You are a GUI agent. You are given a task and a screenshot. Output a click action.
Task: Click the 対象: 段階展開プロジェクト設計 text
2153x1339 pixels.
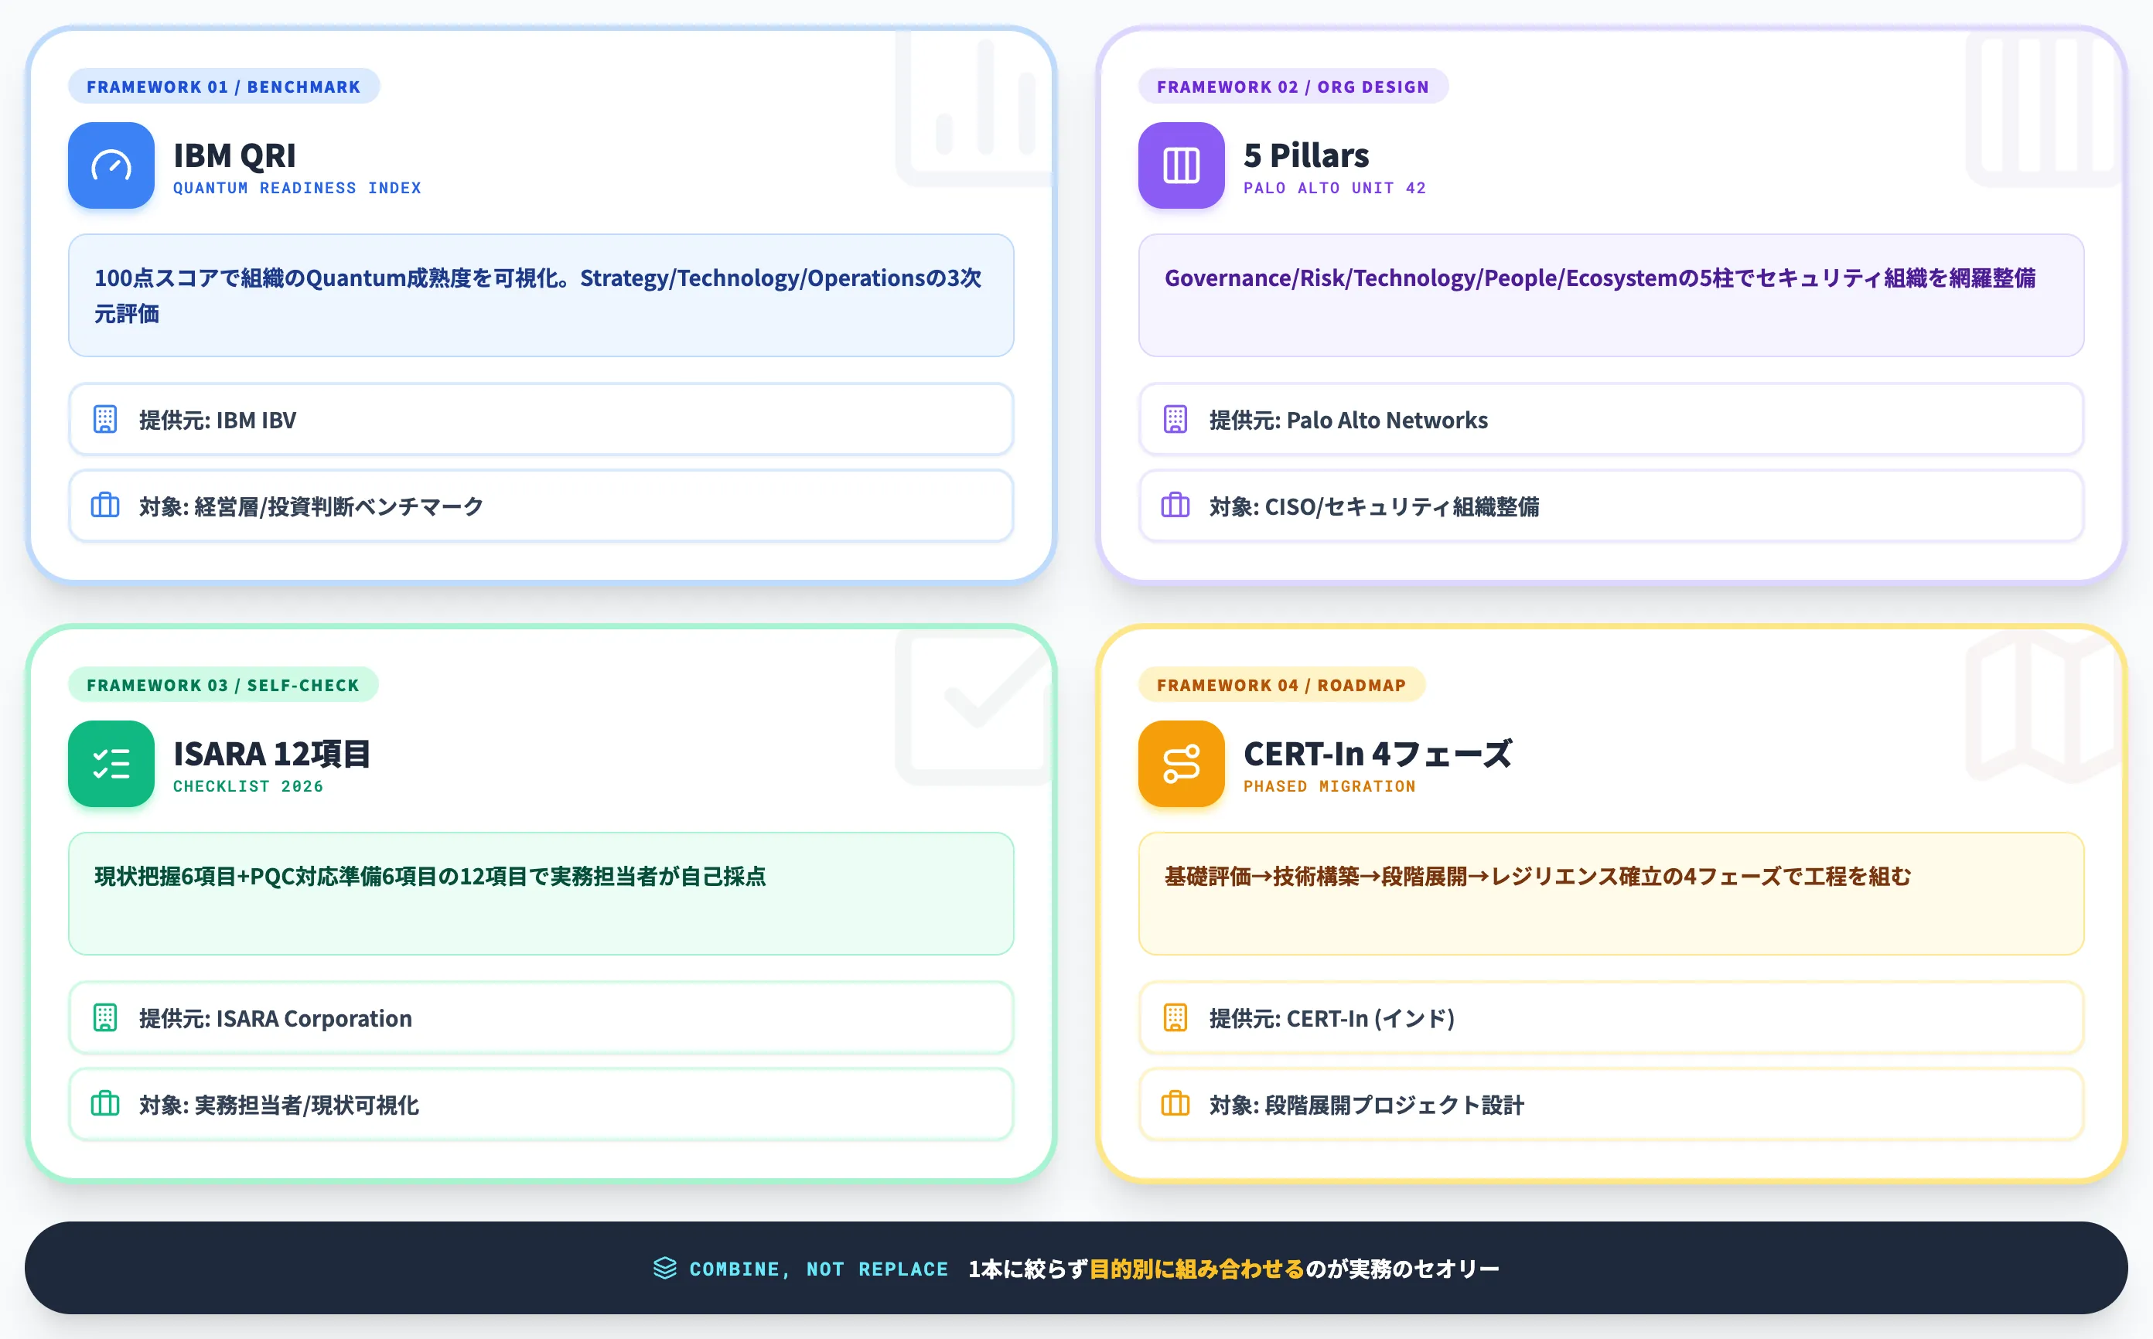coord(1367,1106)
